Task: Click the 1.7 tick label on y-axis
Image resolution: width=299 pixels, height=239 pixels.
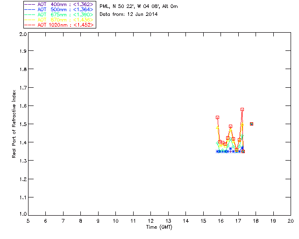Action: point(23,88)
